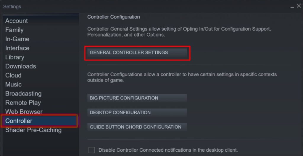
Task: Choose the Music settings category
Action: pos(13,84)
